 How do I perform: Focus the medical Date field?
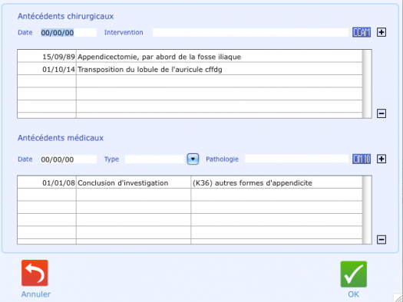68,159
